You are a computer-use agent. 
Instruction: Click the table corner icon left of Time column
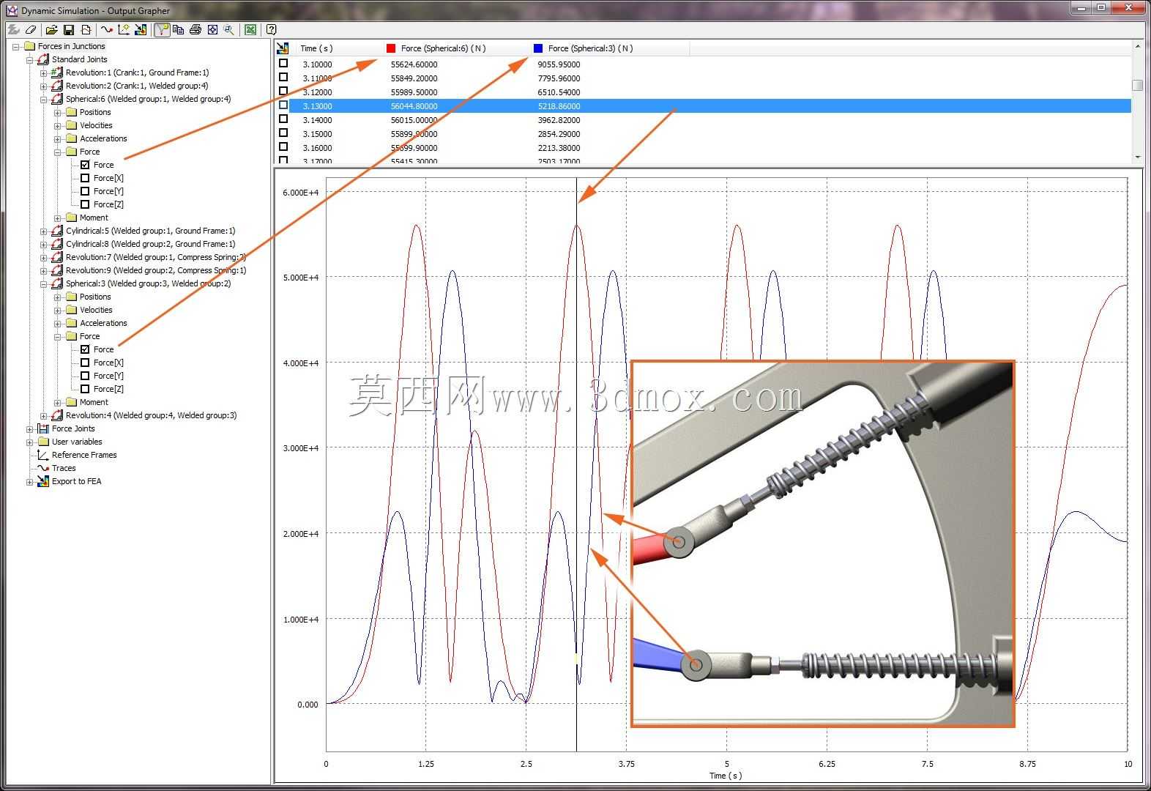click(283, 48)
